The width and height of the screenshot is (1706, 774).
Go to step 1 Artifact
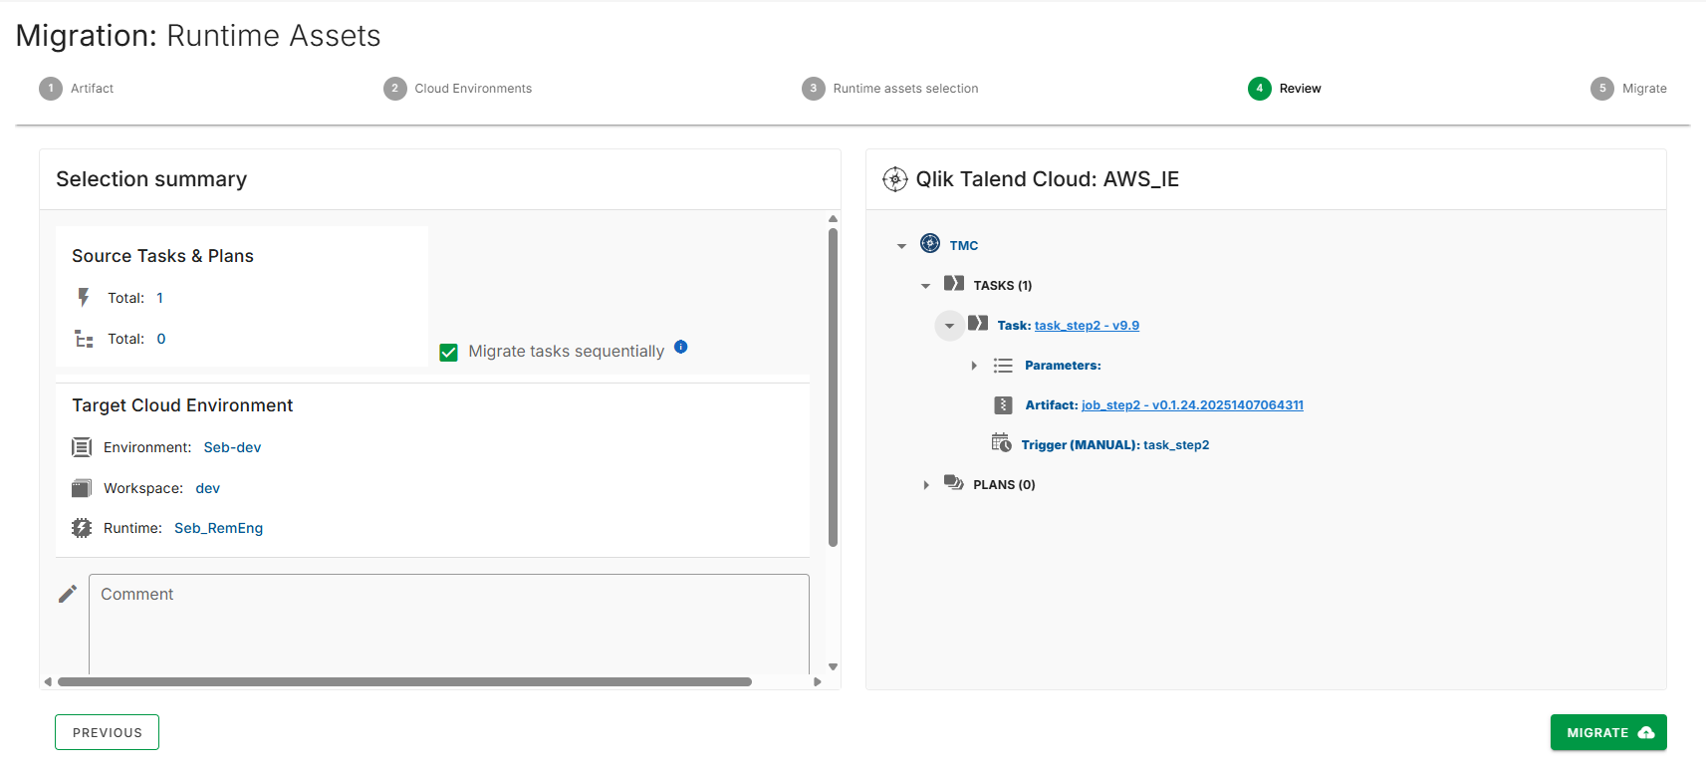77,89
